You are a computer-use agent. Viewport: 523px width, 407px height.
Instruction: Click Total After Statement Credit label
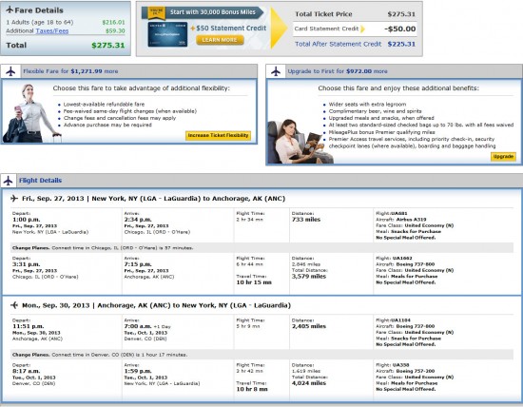point(338,44)
